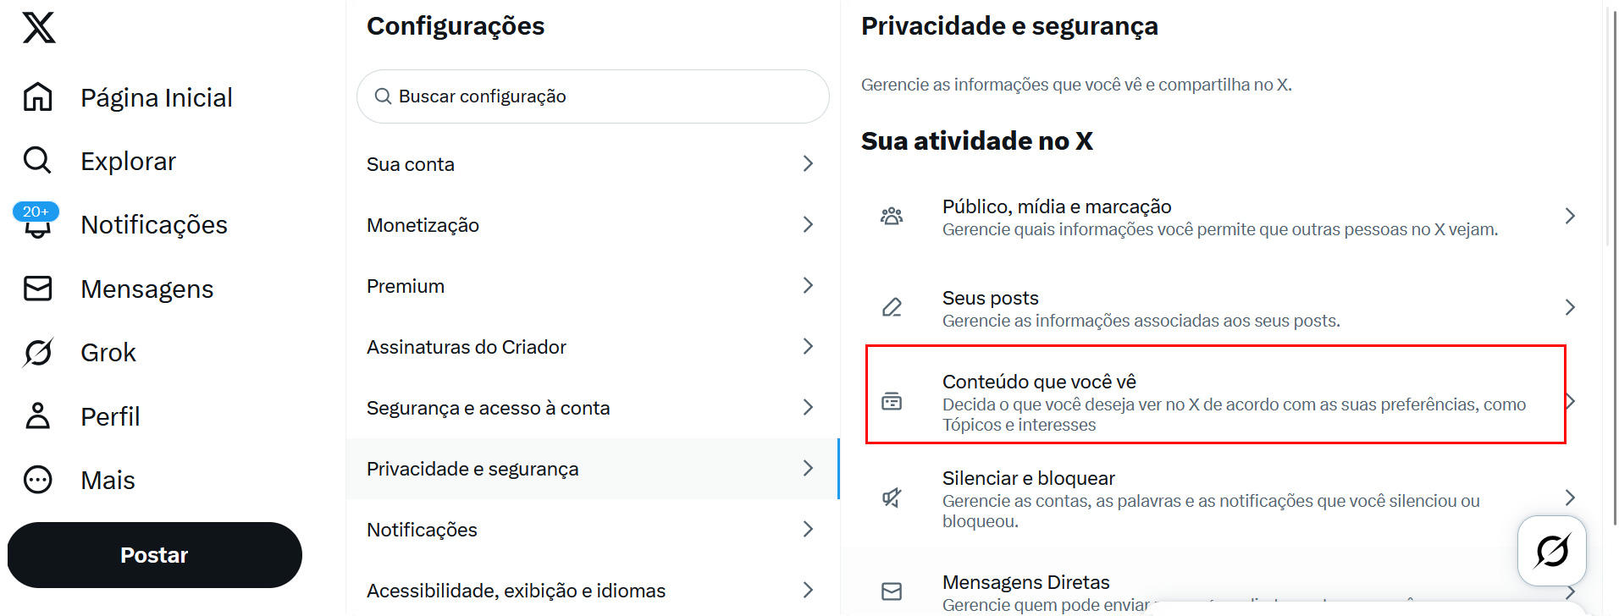
Task: Click the X logo icon
Action: coord(39,28)
